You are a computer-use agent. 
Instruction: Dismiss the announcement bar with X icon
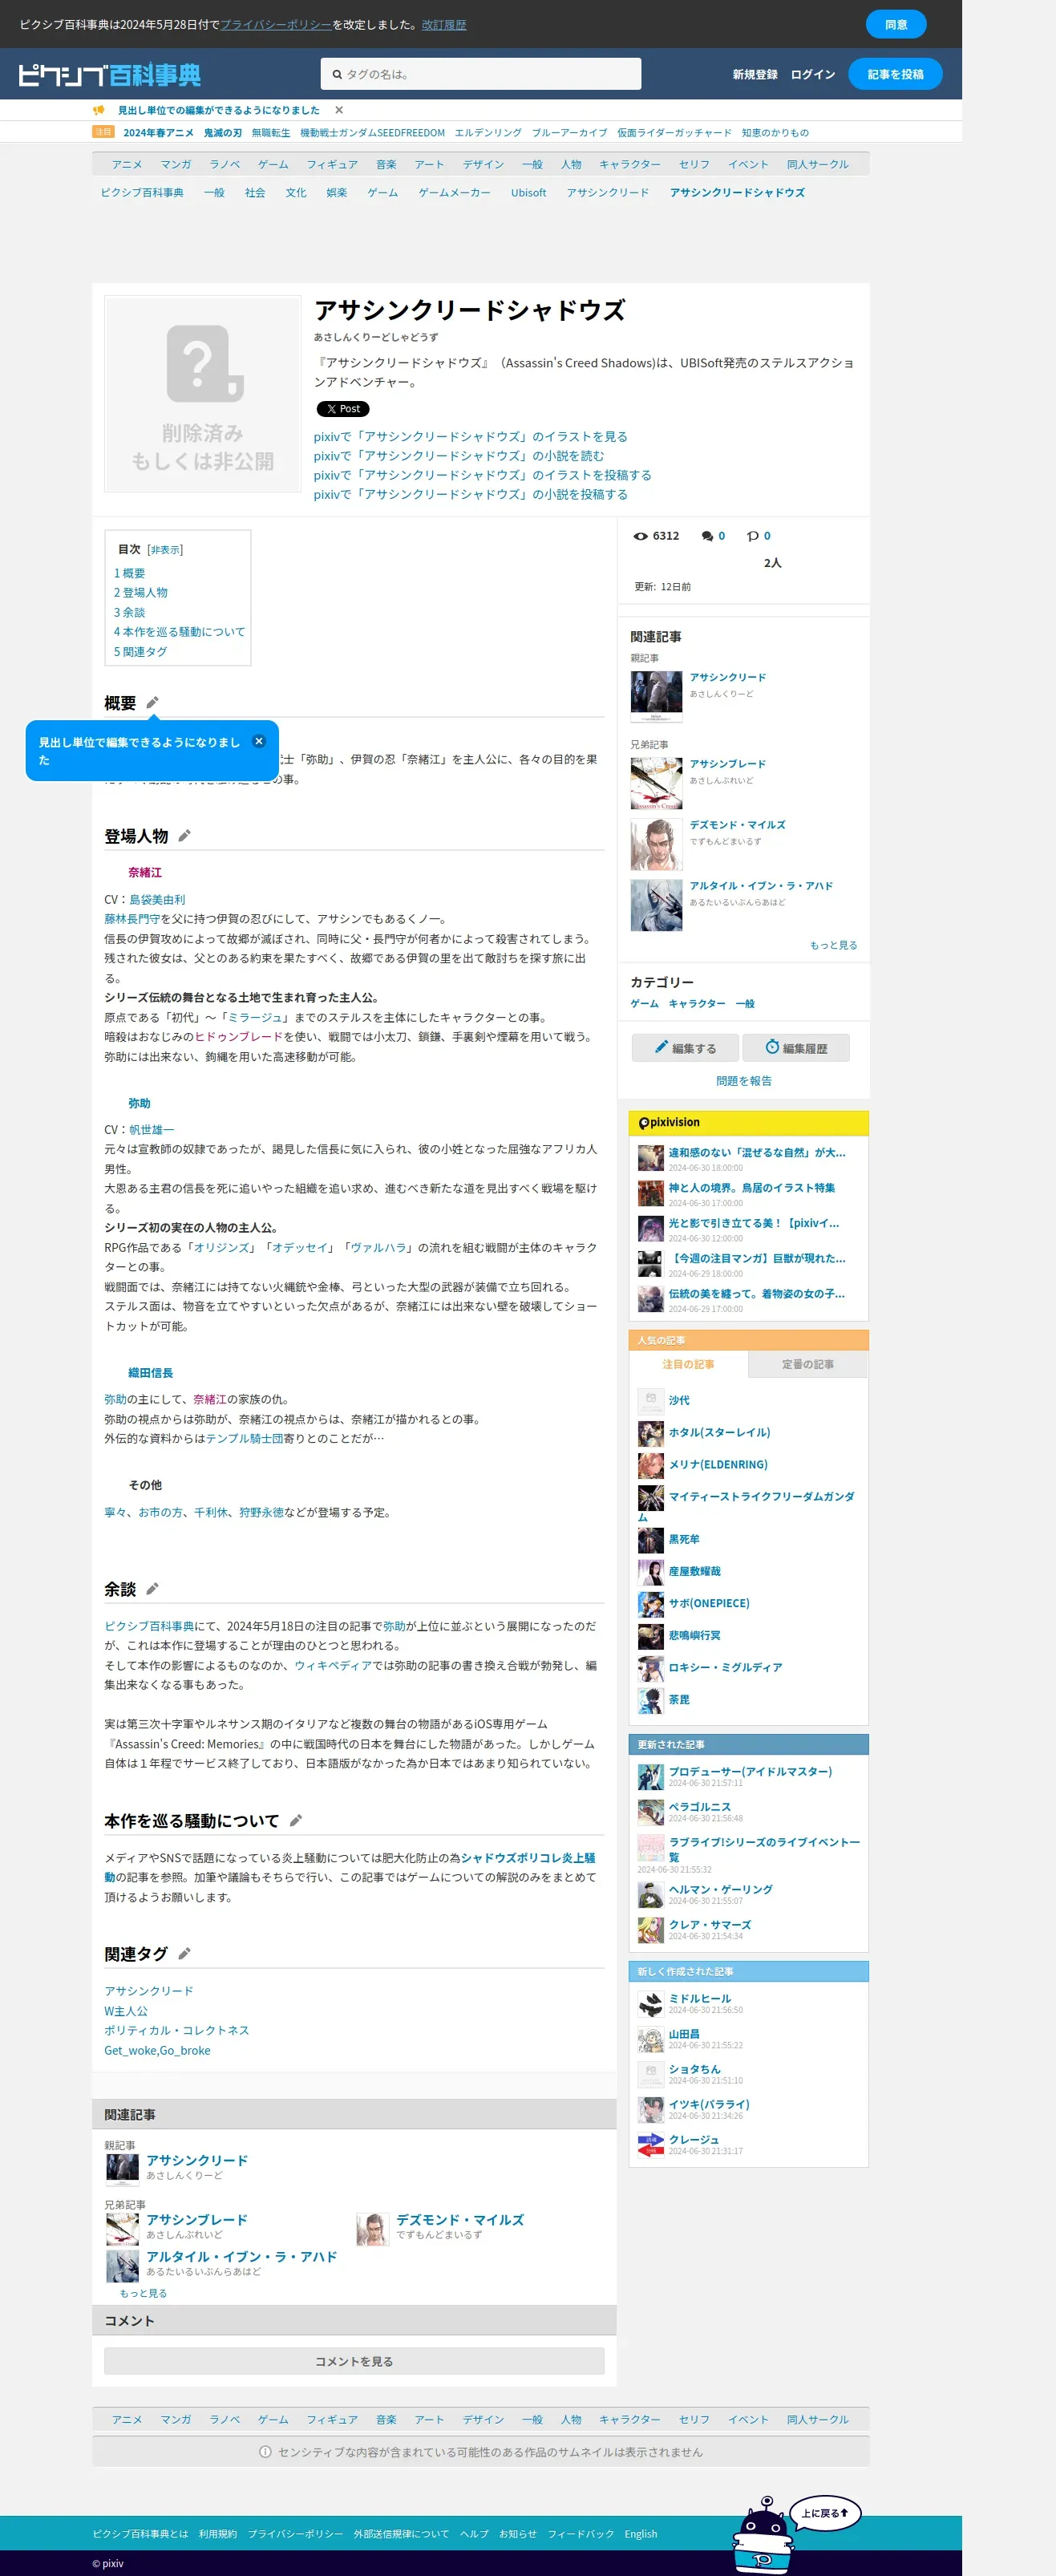coord(339,110)
